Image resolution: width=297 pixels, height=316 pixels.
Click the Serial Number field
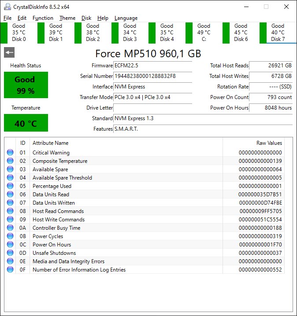click(x=153, y=76)
